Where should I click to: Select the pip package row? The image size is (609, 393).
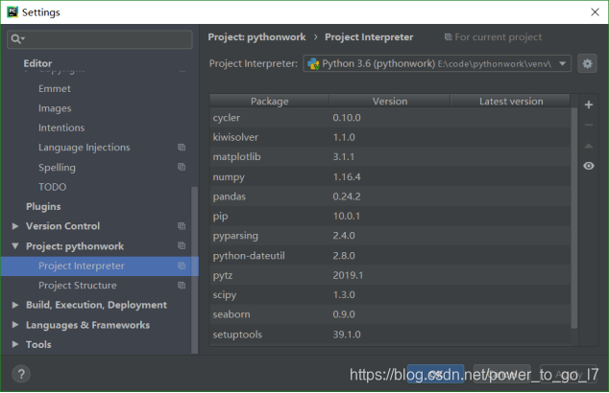pos(390,216)
